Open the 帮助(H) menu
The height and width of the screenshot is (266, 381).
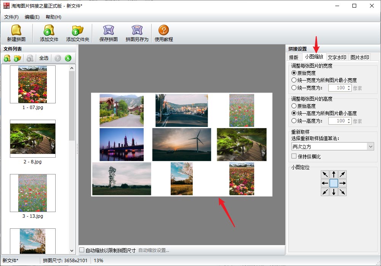pos(53,17)
